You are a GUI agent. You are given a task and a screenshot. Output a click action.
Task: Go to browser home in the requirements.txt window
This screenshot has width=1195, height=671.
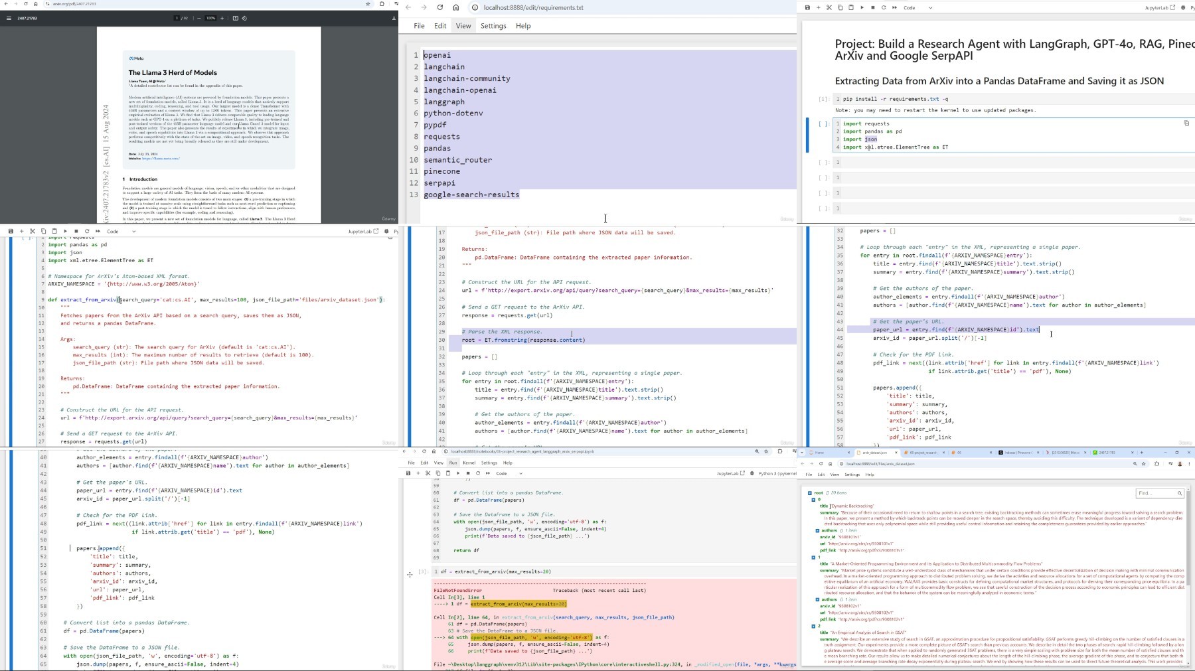pos(455,7)
